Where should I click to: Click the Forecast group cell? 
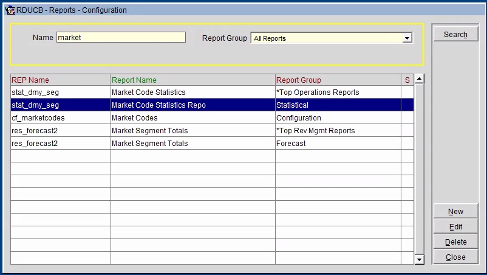click(338, 144)
